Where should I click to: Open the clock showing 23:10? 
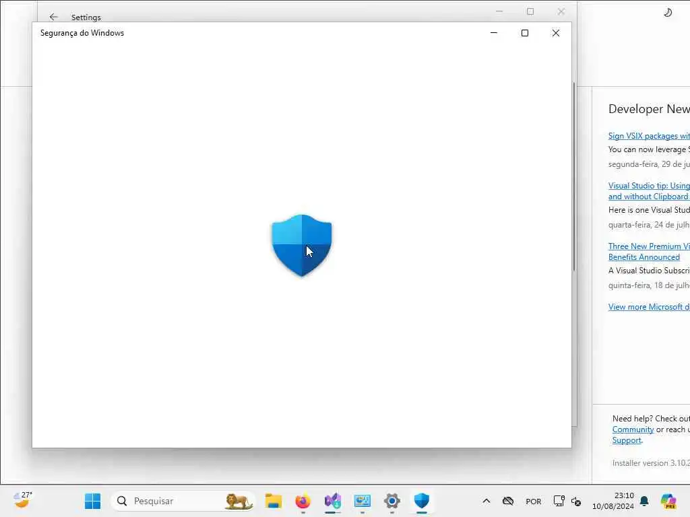click(x=613, y=501)
